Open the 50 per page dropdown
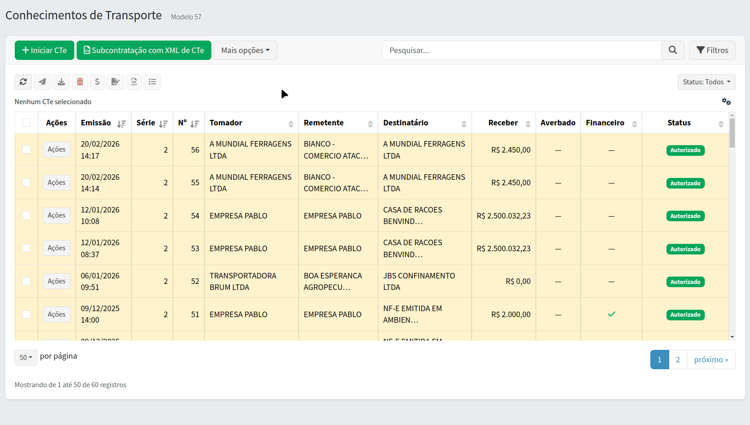 point(26,358)
